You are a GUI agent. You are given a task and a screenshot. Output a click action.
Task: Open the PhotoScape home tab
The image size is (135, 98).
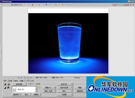[x=67, y=5]
